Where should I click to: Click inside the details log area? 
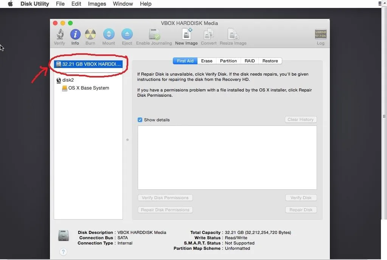click(227, 158)
